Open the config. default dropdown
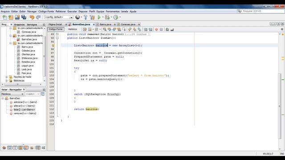 pyautogui.click(x=59, y=17)
